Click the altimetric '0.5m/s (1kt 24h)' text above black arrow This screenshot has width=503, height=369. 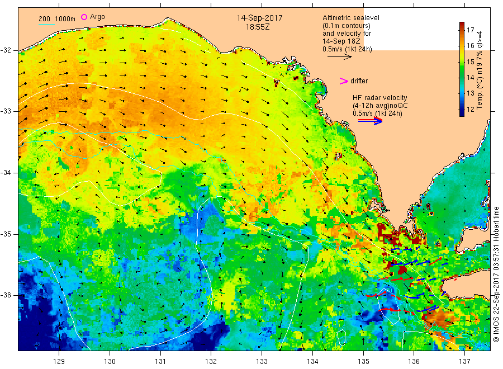tap(347, 49)
